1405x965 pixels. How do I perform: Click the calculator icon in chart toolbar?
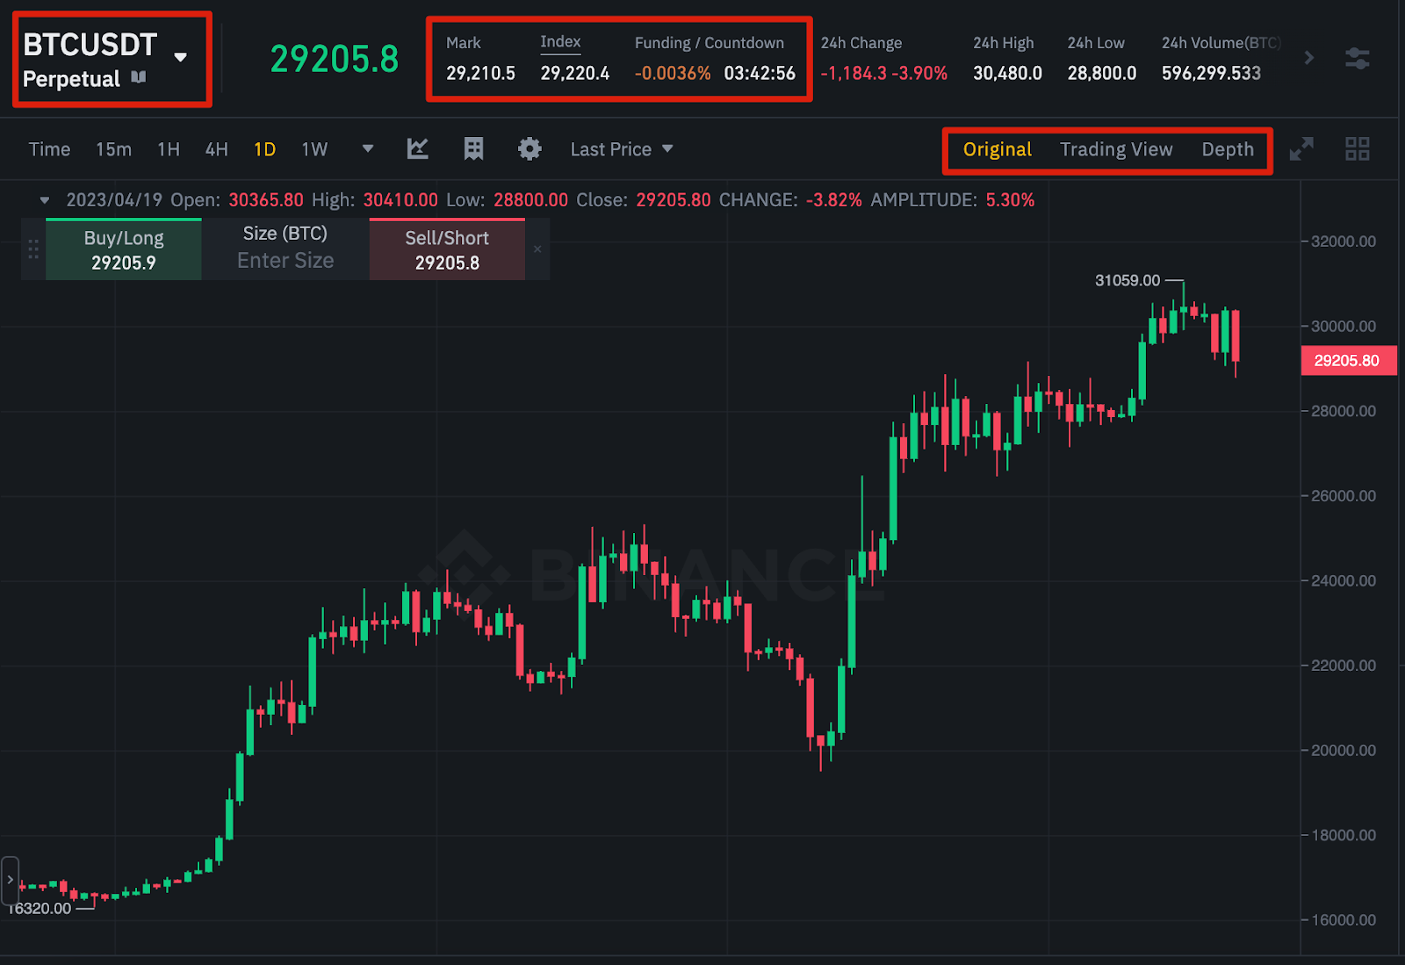[x=473, y=149]
